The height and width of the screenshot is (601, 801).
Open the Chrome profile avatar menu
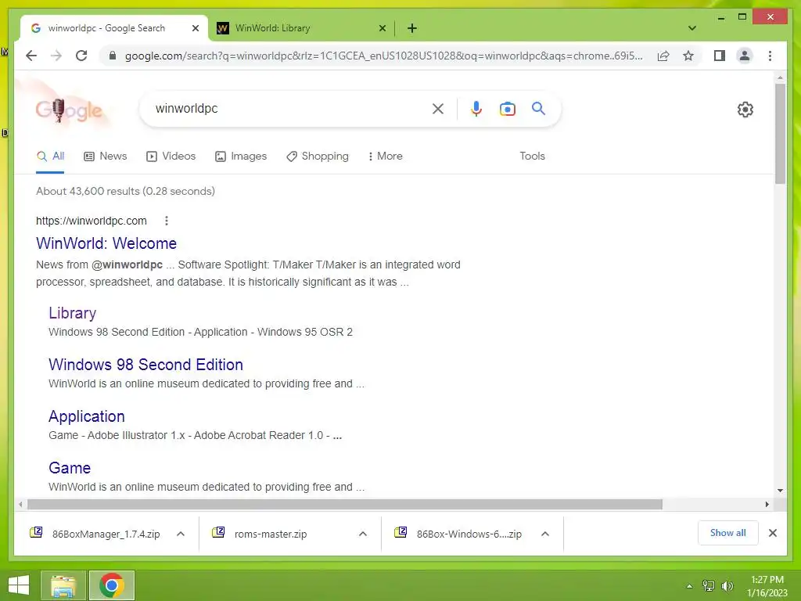click(745, 56)
